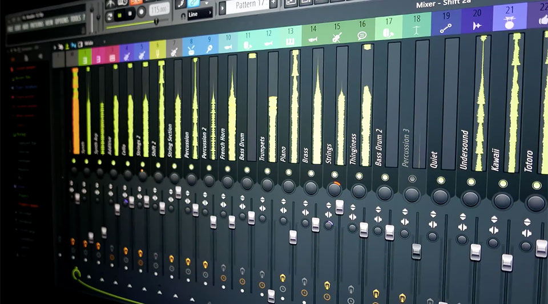Click the Trumpets track name label
Screen dimensions: 548x304
(262, 149)
